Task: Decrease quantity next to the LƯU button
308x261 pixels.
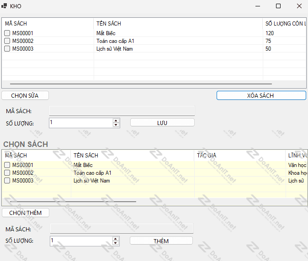Action: click(x=116, y=125)
